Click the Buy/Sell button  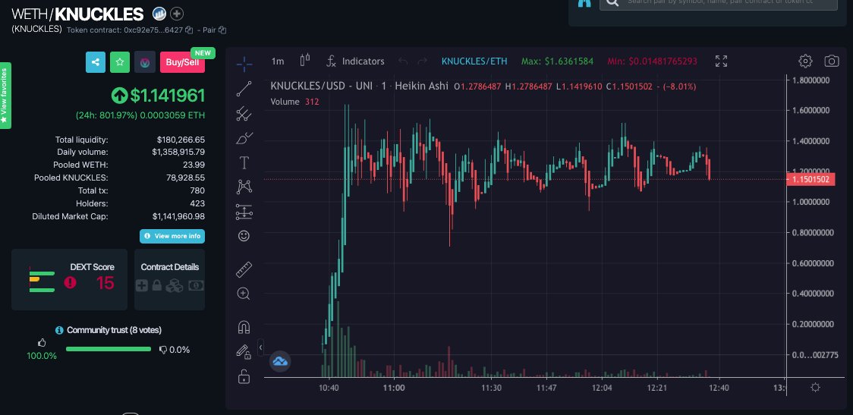pyautogui.click(x=182, y=62)
